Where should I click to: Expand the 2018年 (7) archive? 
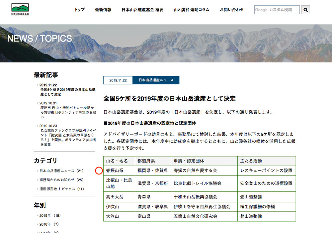(49, 224)
